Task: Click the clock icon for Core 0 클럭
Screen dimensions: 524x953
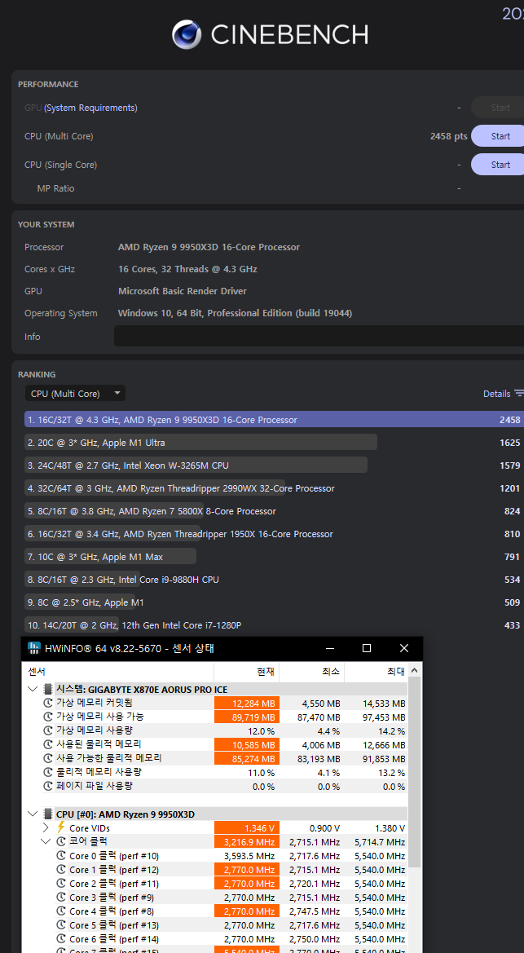Action: (61, 856)
